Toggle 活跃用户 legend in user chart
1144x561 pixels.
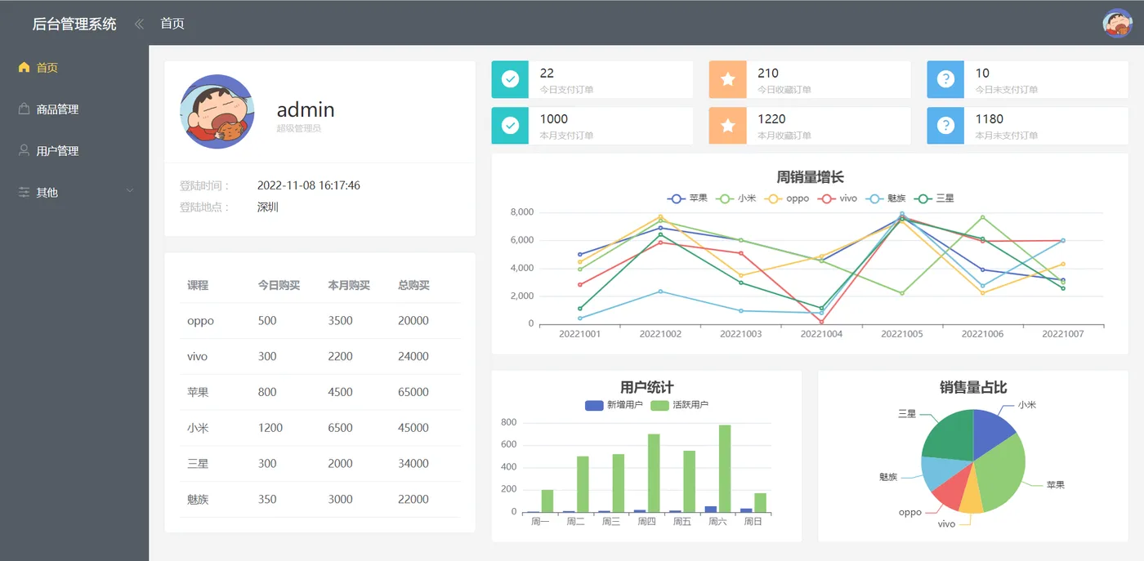(x=680, y=405)
